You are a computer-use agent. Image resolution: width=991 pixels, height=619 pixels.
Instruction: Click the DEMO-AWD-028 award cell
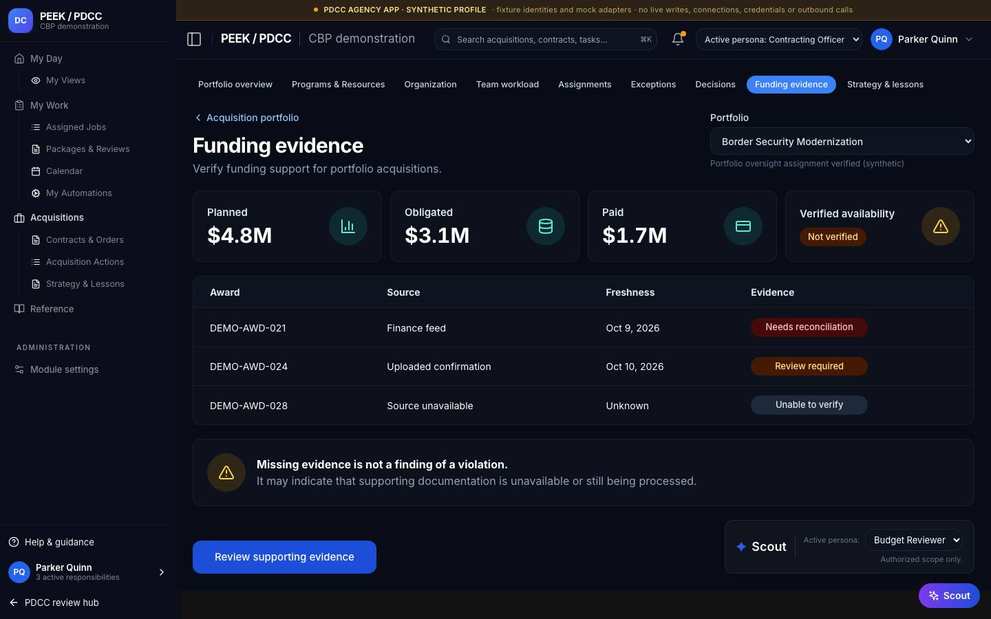(x=248, y=406)
